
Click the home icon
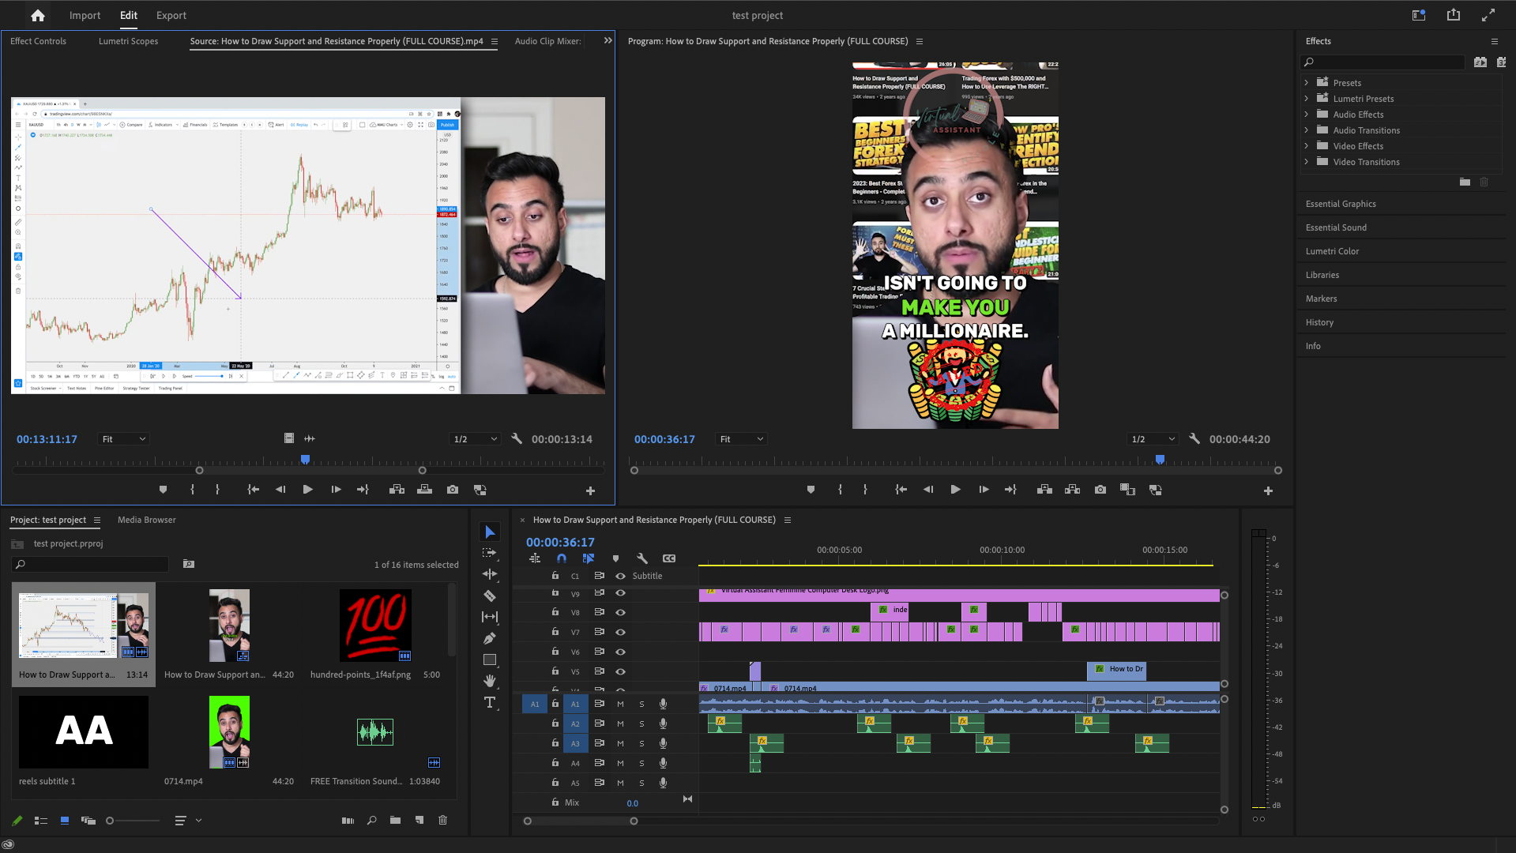(x=37, y=15)
